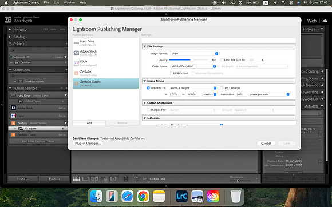Viewport: 332px width, 207px height.
Task: Click Find More Services Online
Action: (x=38, y=141)
